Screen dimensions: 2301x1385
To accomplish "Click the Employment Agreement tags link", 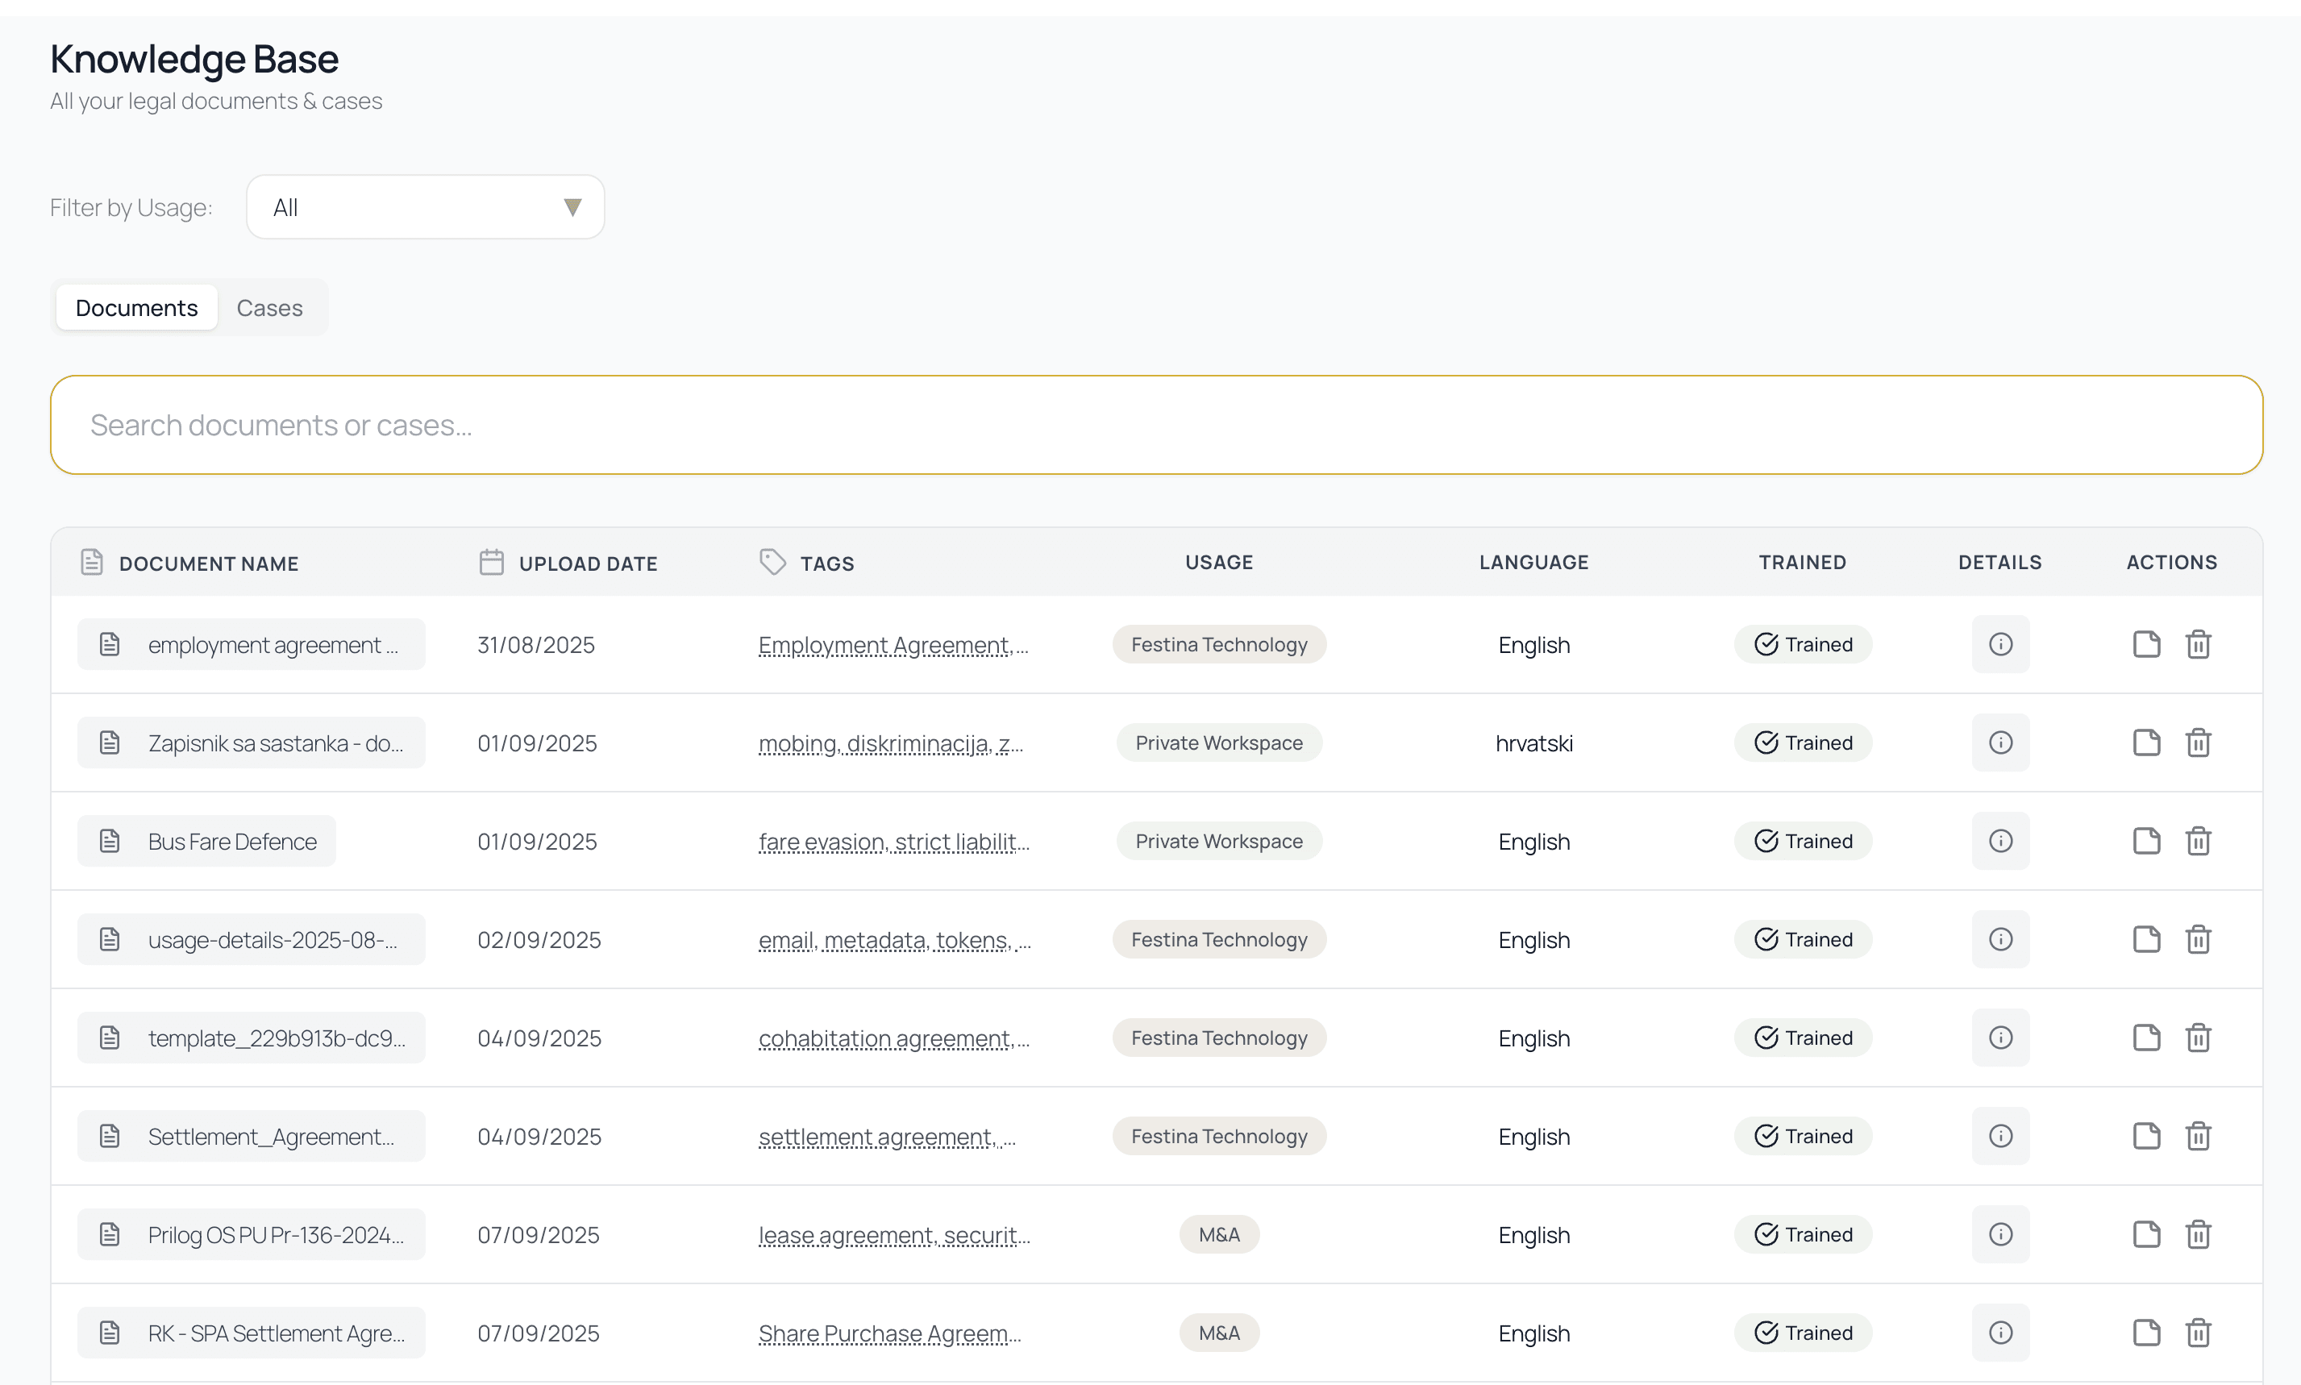I will (893, 645).
